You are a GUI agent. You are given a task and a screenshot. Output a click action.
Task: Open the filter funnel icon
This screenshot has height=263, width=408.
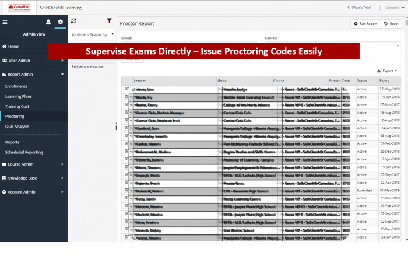point(110,21)
